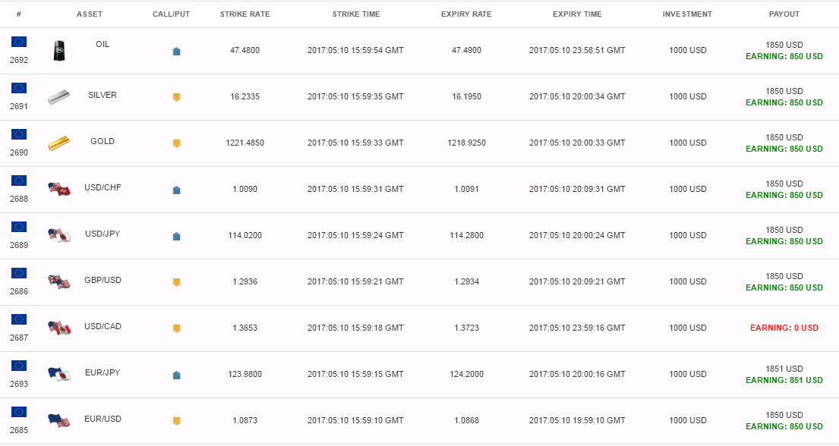The image size is (839, 446).
Task: Click EARNING: 851 USD for EUR/JPY
Action: click(x=784, y=380)
